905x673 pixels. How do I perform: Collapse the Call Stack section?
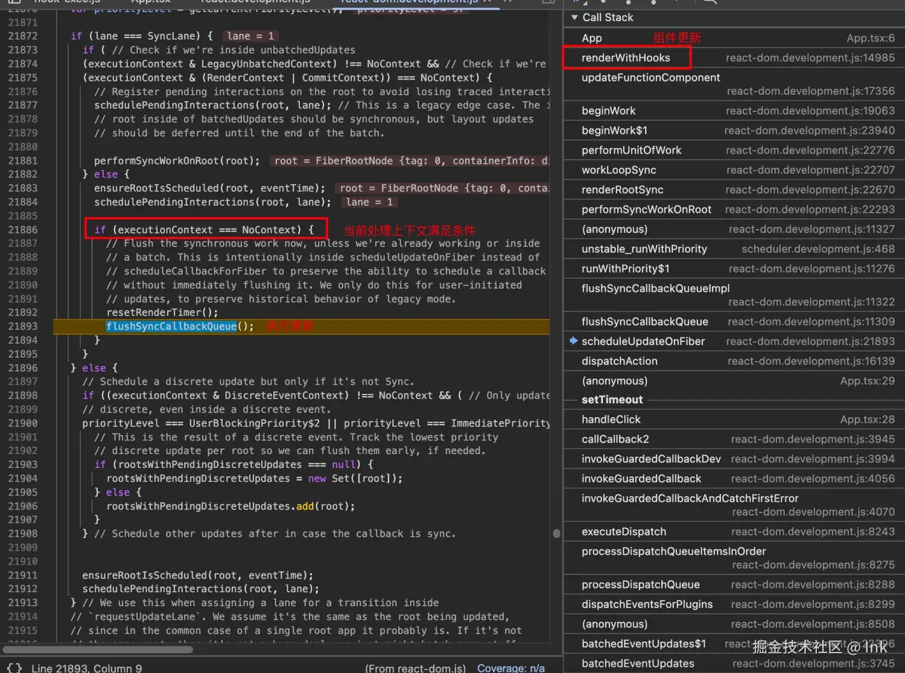click(x=574, y=17)
